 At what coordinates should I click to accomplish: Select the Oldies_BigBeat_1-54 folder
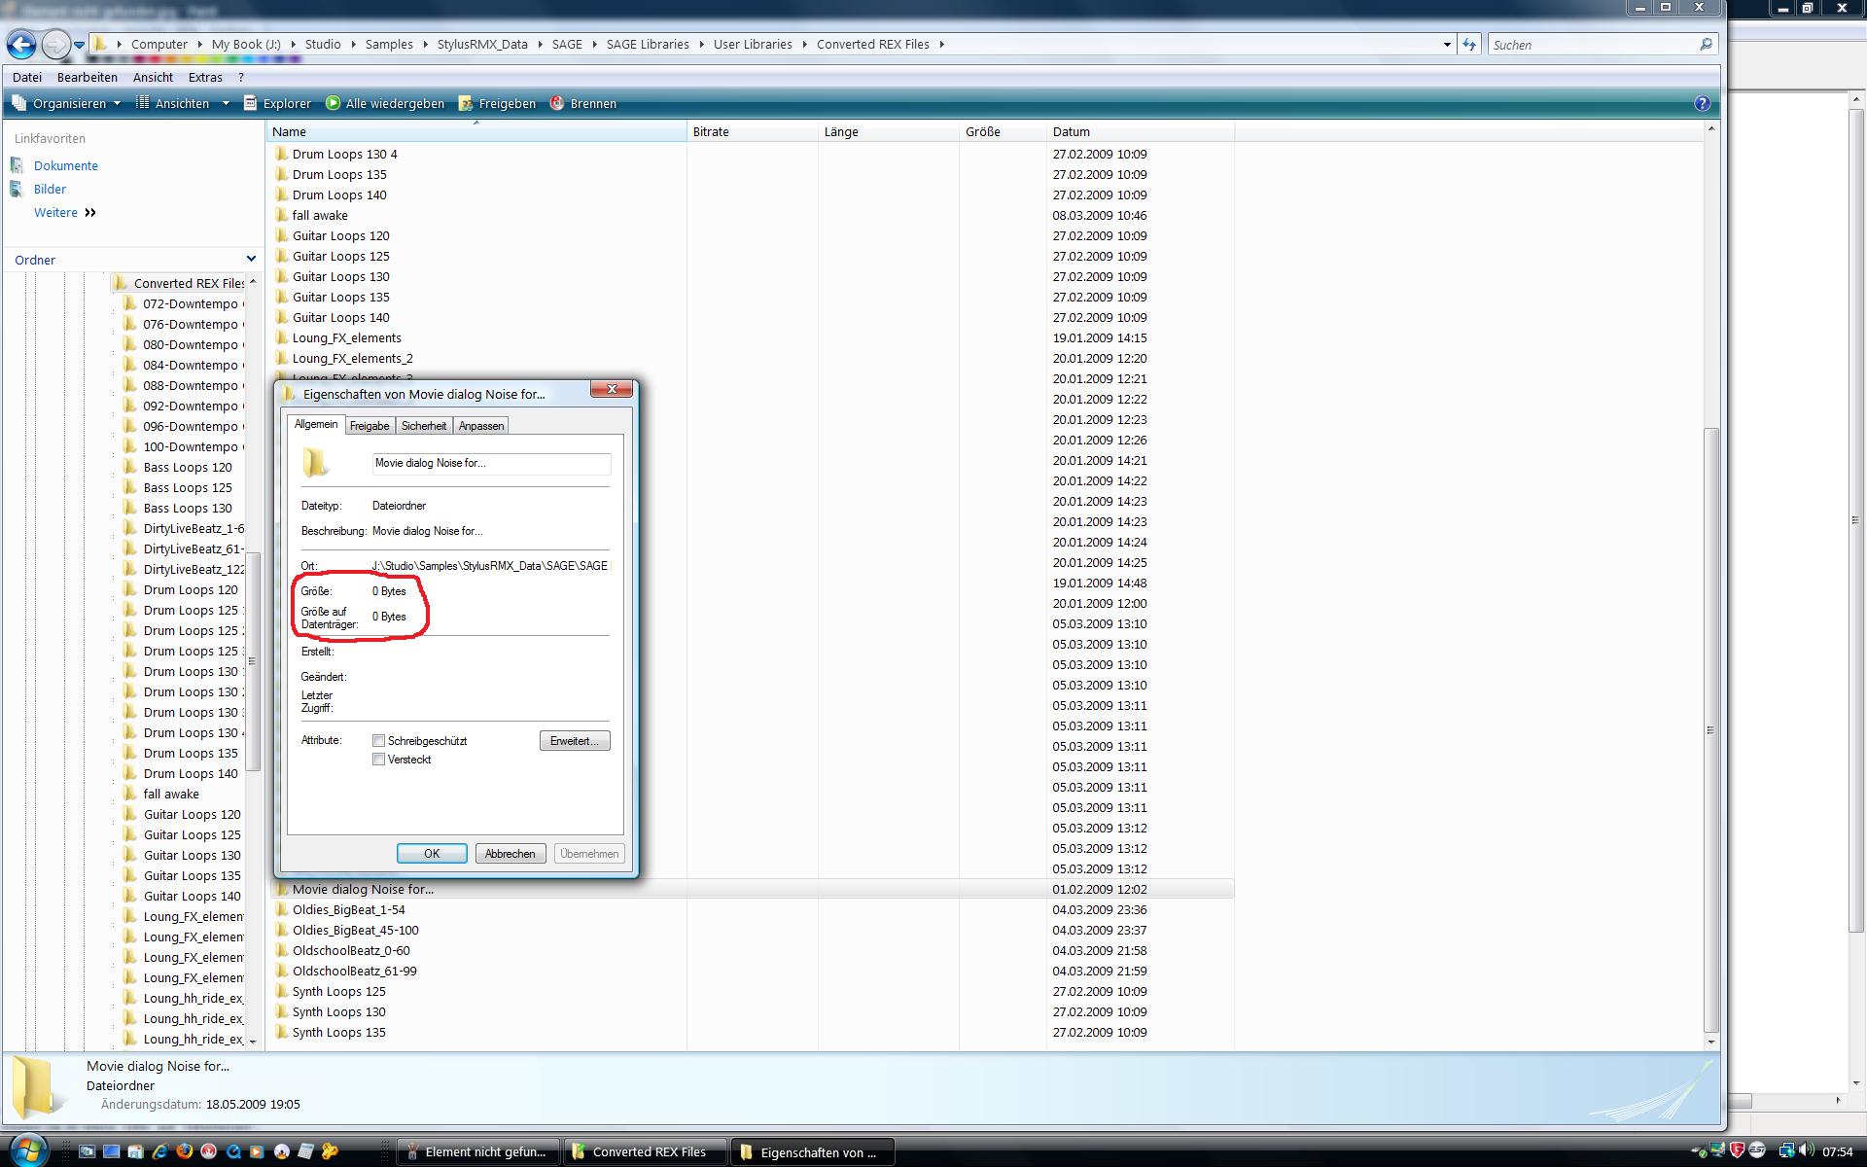(348, 909)
